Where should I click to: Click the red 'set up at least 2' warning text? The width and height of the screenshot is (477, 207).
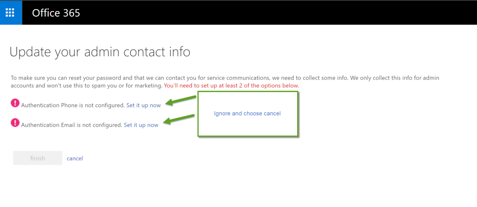[x=232, y=86]
